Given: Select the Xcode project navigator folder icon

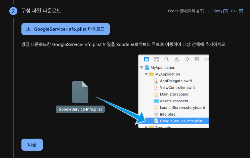Looking at the screenshot, I should click(x=147, y=59).
